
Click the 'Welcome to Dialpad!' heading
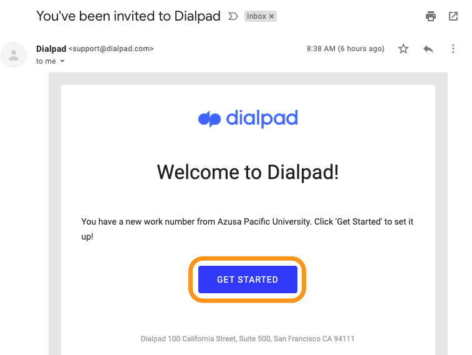click(x=248, y=172)
